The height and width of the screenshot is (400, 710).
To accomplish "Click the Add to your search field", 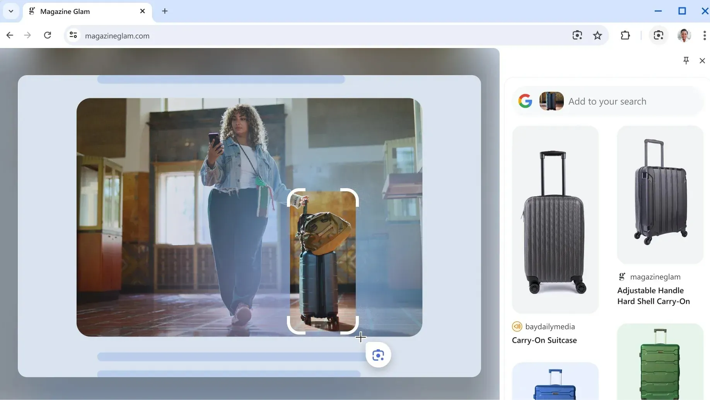I will 608,101.
